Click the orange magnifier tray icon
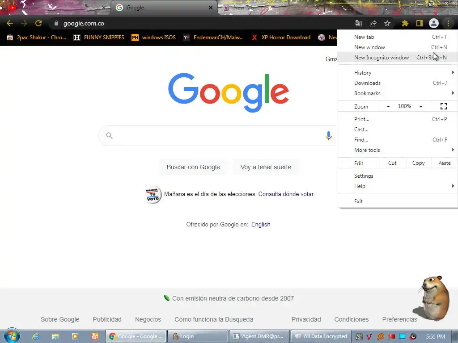This screenshot has width=458, height=343. pyautogui.click(x=381, y=337)
